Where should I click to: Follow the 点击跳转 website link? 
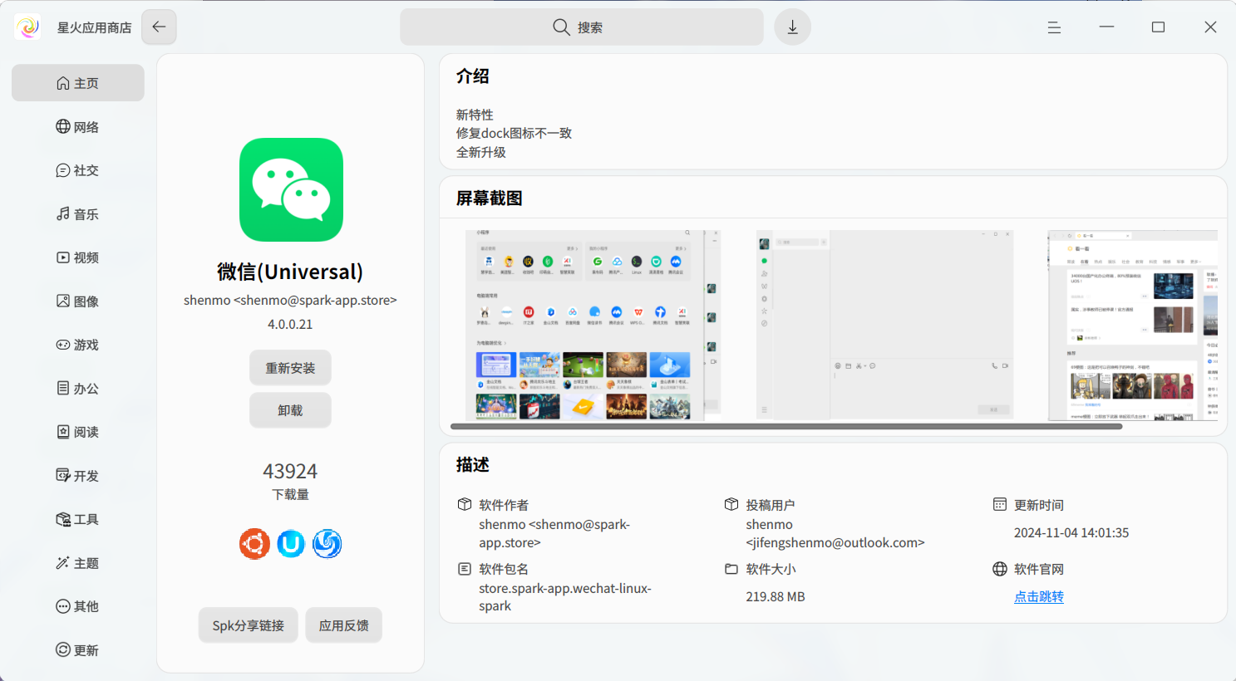(1039, 596)
